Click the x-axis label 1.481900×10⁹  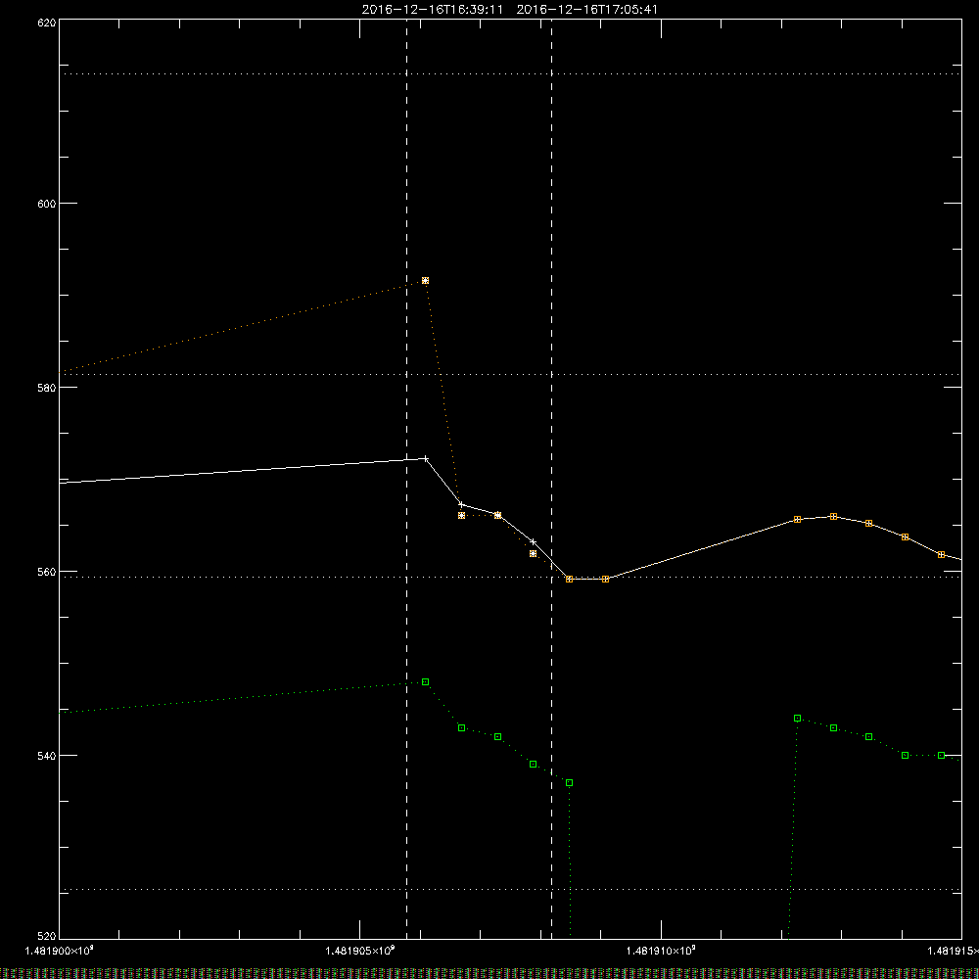point(60,951)
